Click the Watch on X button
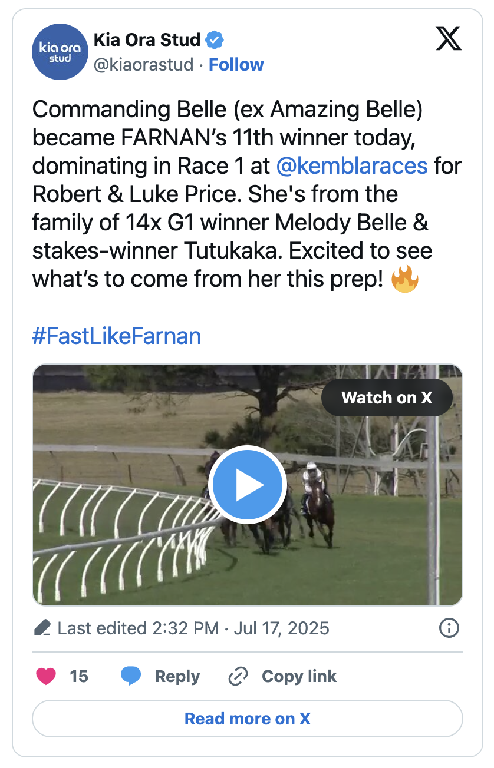Viewport: 494px width, 768px height. coord(387,398)
